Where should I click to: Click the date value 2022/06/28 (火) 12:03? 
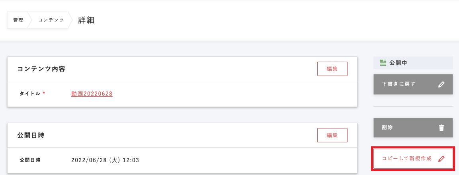(105, 160)
